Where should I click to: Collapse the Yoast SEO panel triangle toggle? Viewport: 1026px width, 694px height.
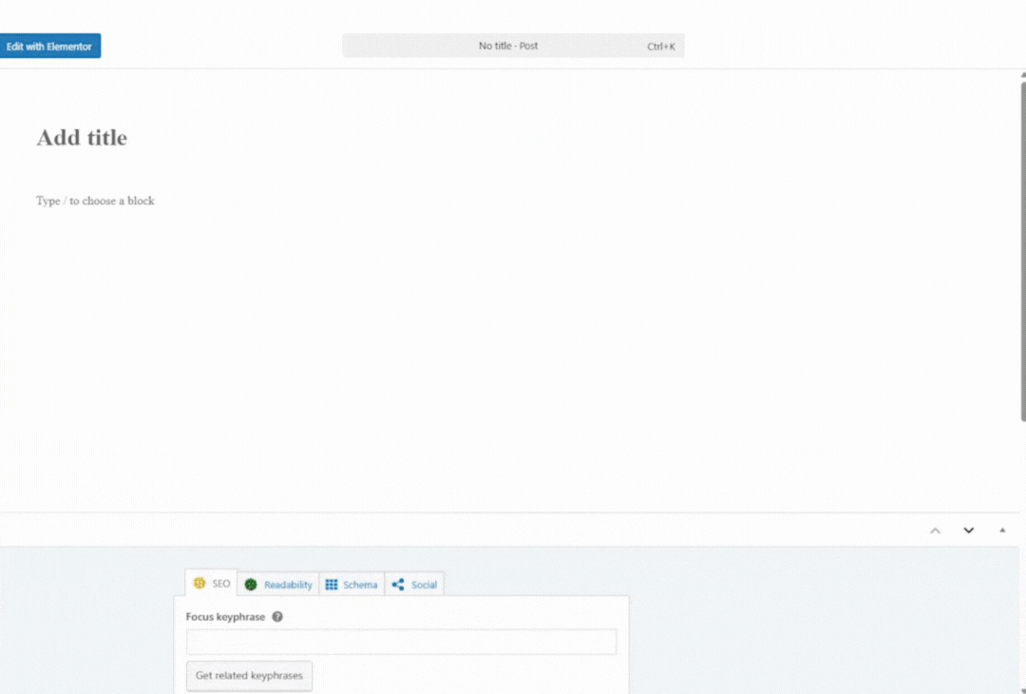click(x=1002, y=530)
